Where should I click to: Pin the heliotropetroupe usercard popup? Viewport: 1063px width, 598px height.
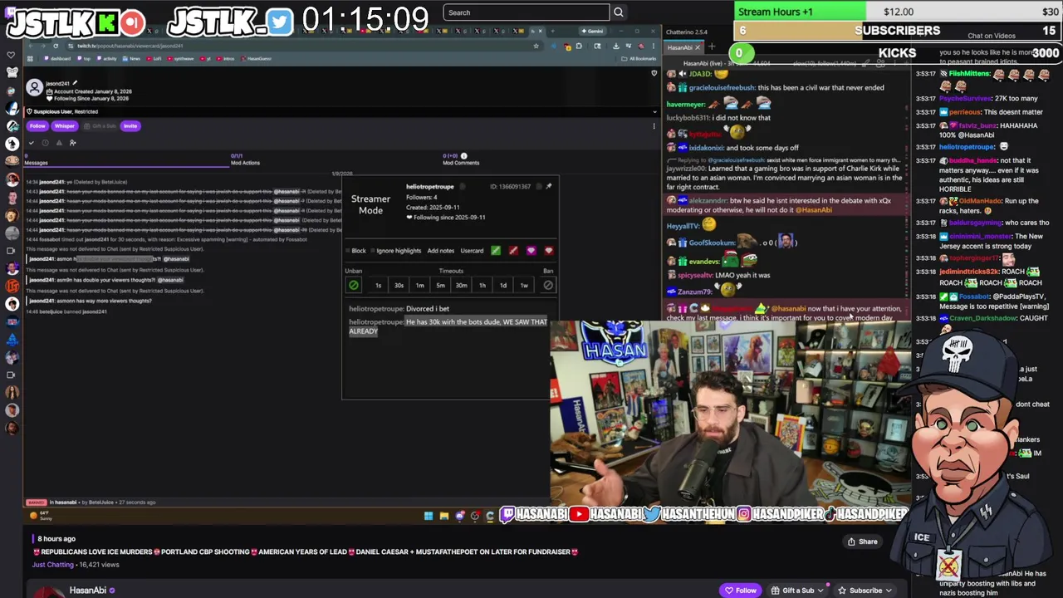click(x=548, y=186)
